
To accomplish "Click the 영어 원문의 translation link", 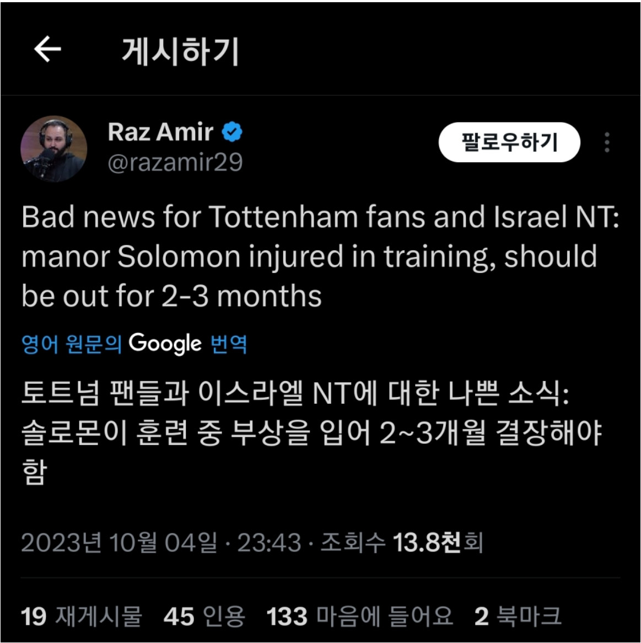I will coord(72,344).
